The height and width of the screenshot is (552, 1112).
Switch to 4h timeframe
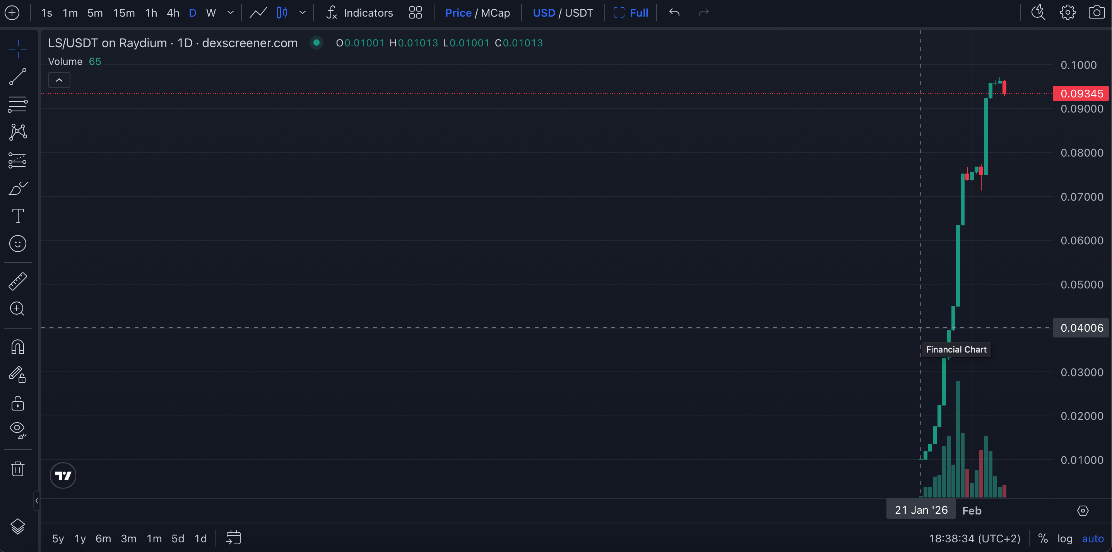click(x=173, y=13)
